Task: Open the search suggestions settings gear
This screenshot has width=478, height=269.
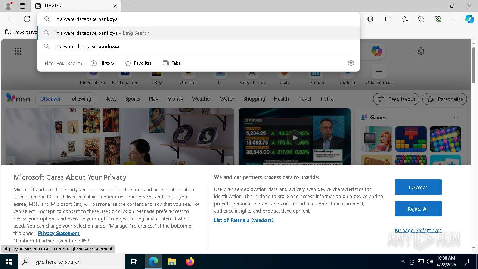Action: coord(351,63)
